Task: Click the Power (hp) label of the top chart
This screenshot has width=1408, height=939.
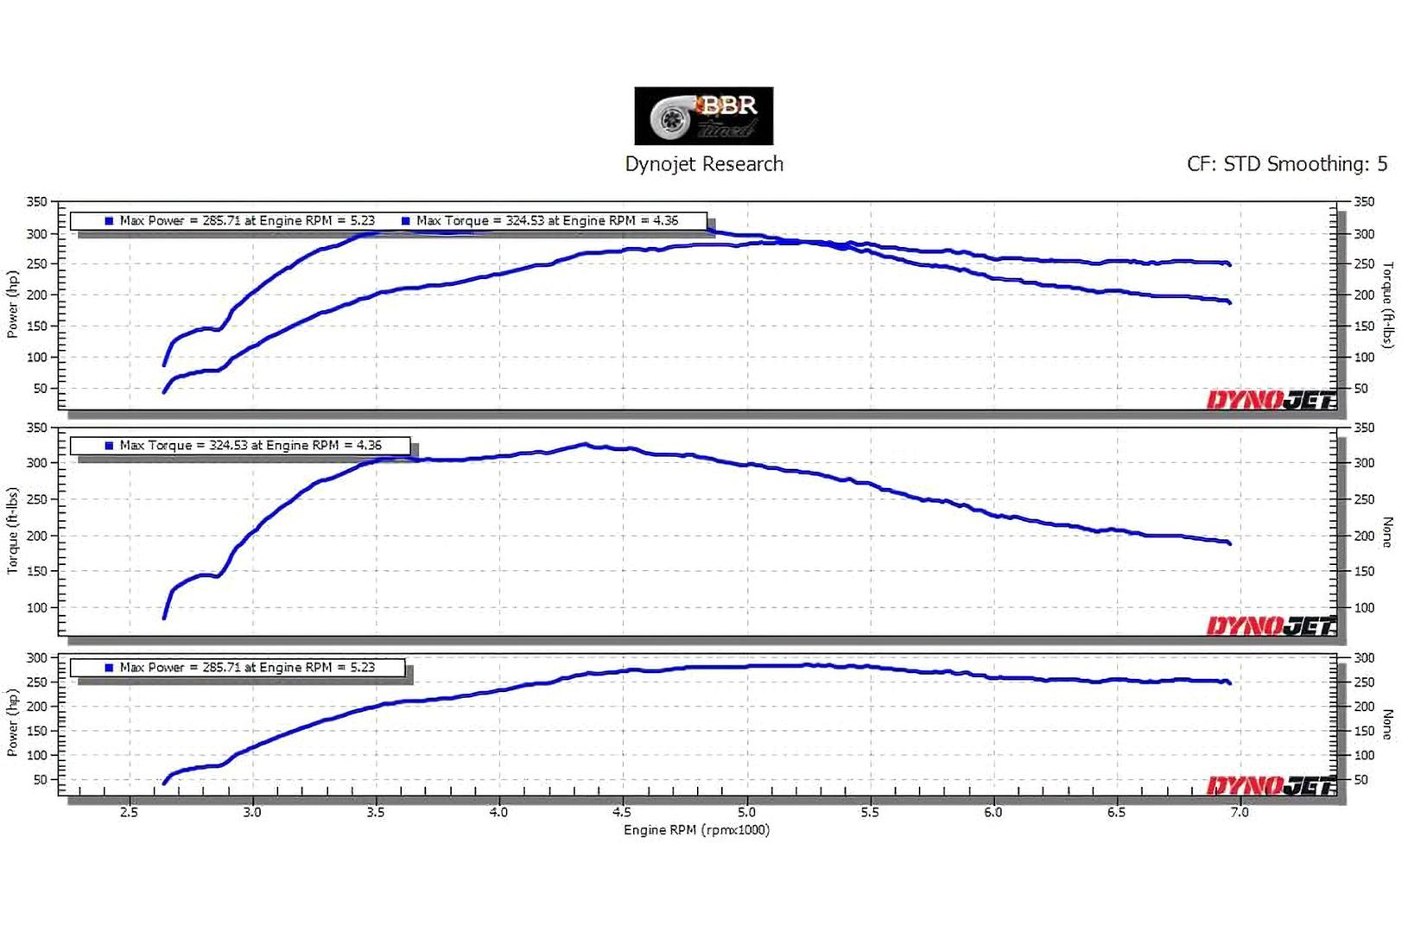Action: coord(12,304)
